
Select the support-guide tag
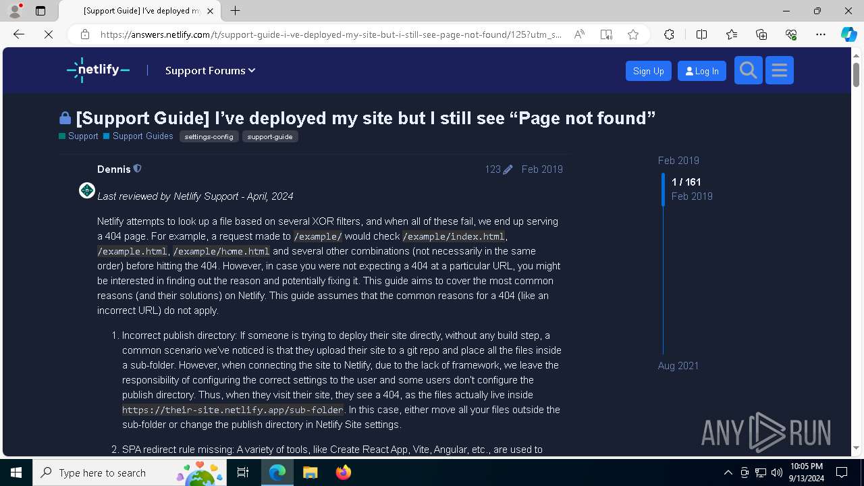point(270,136)
